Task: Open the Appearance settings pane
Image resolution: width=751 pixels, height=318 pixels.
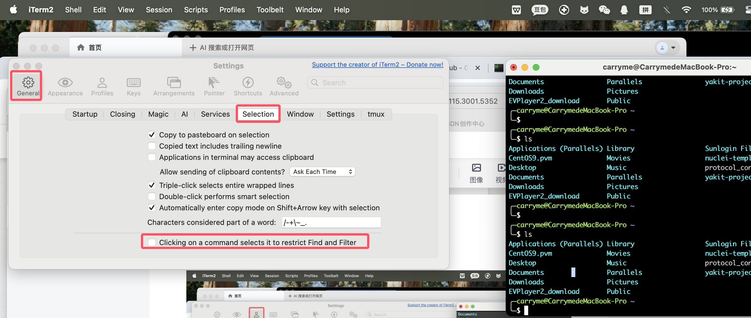Action: click(x=65, y=86)
